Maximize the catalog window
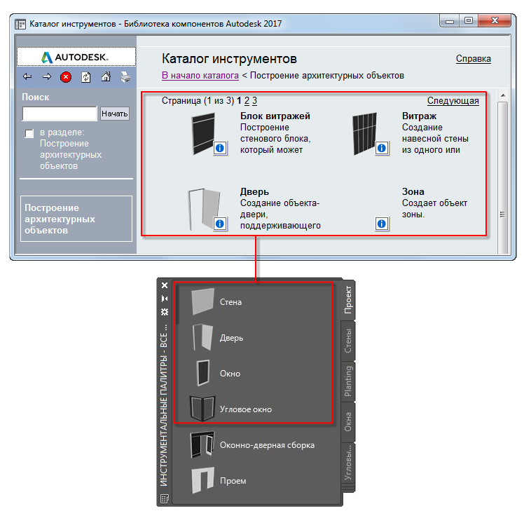The width and height of the screenshot is (524, 511). tap(469, 21)
